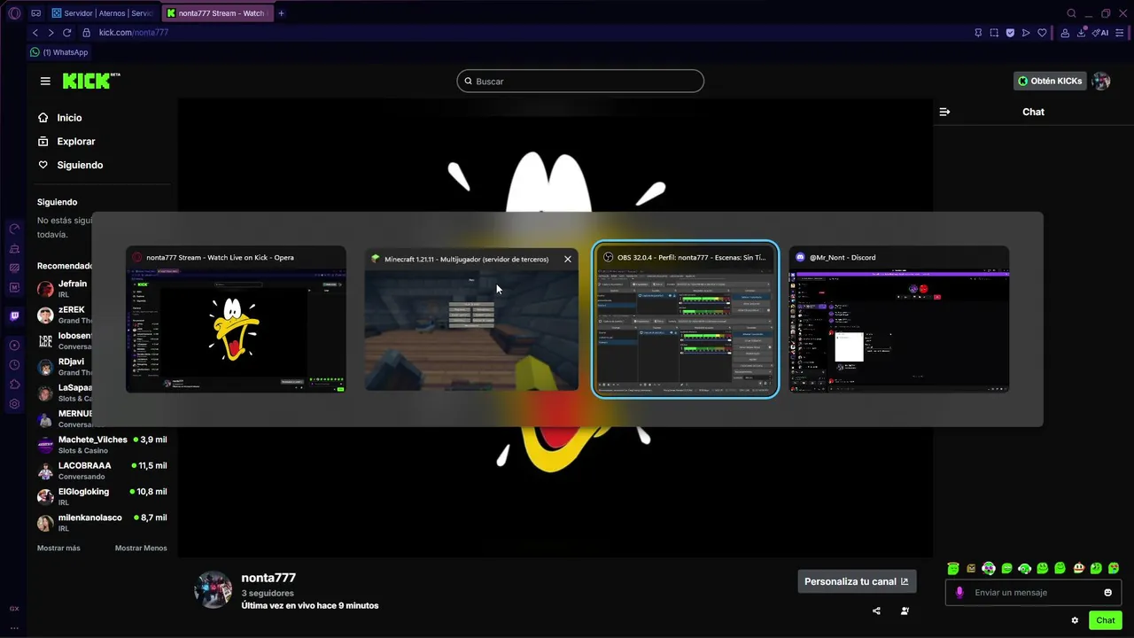The height and width of the screenshot is (638, 1134).
Task: Open the downloads icon in toolbar
Action: pos(1081,33)
